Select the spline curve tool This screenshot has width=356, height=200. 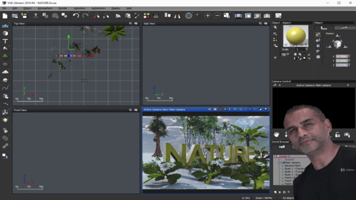[x=5, y=88]
